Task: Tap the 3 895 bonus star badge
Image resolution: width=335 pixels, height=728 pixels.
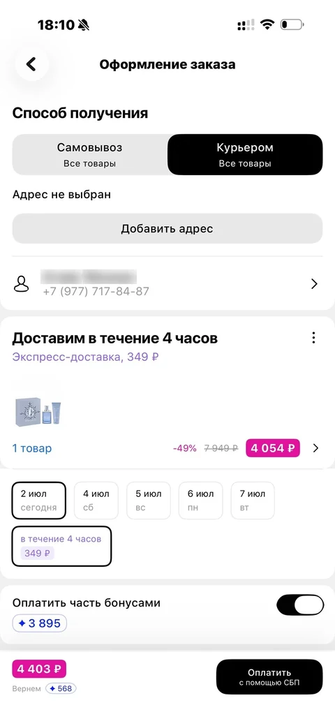Action: click(x=40, y=623)
